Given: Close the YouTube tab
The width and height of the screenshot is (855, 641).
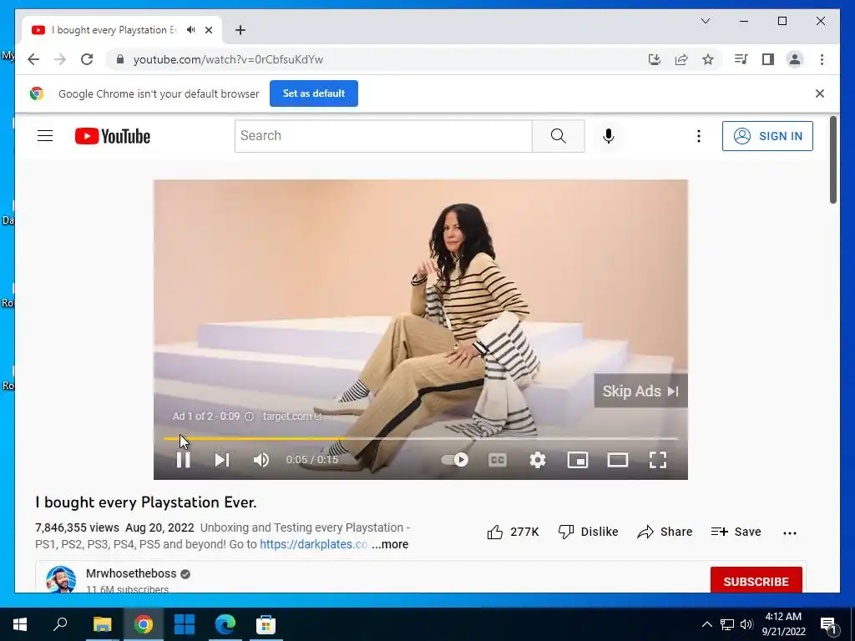Looking at the screenshot, I should tap(208, 30).
